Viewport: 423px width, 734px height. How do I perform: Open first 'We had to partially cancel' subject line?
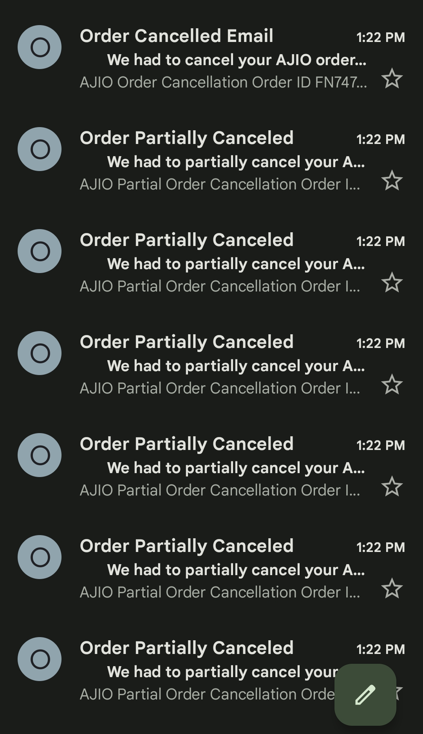[236, 162]
